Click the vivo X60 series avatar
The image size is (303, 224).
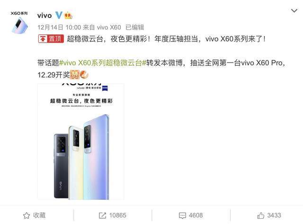click(19, 22)
